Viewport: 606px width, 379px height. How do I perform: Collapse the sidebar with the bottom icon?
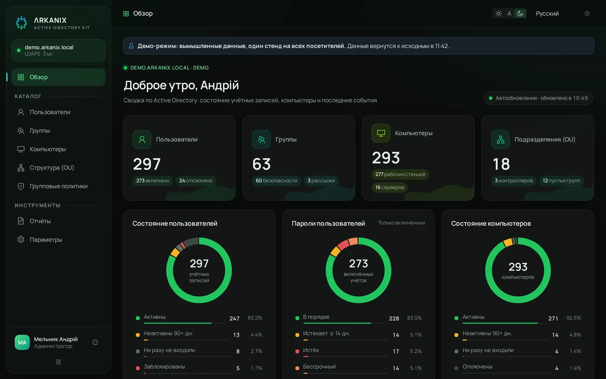click(58, 362)
